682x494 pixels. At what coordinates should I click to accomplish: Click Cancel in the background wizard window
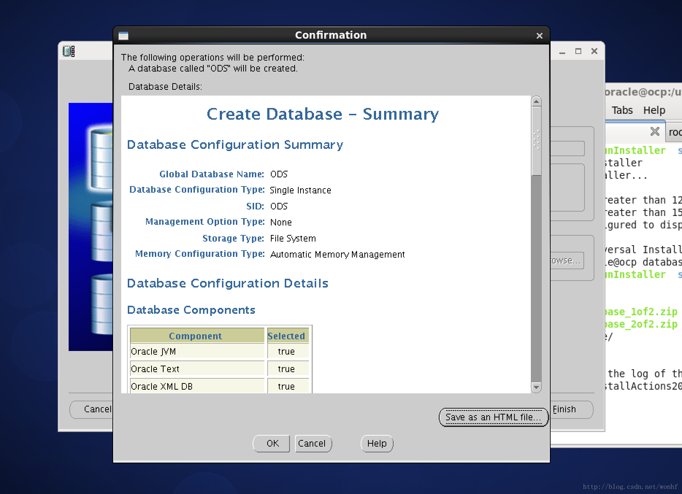pyautogui.click(x=92, y=409)
